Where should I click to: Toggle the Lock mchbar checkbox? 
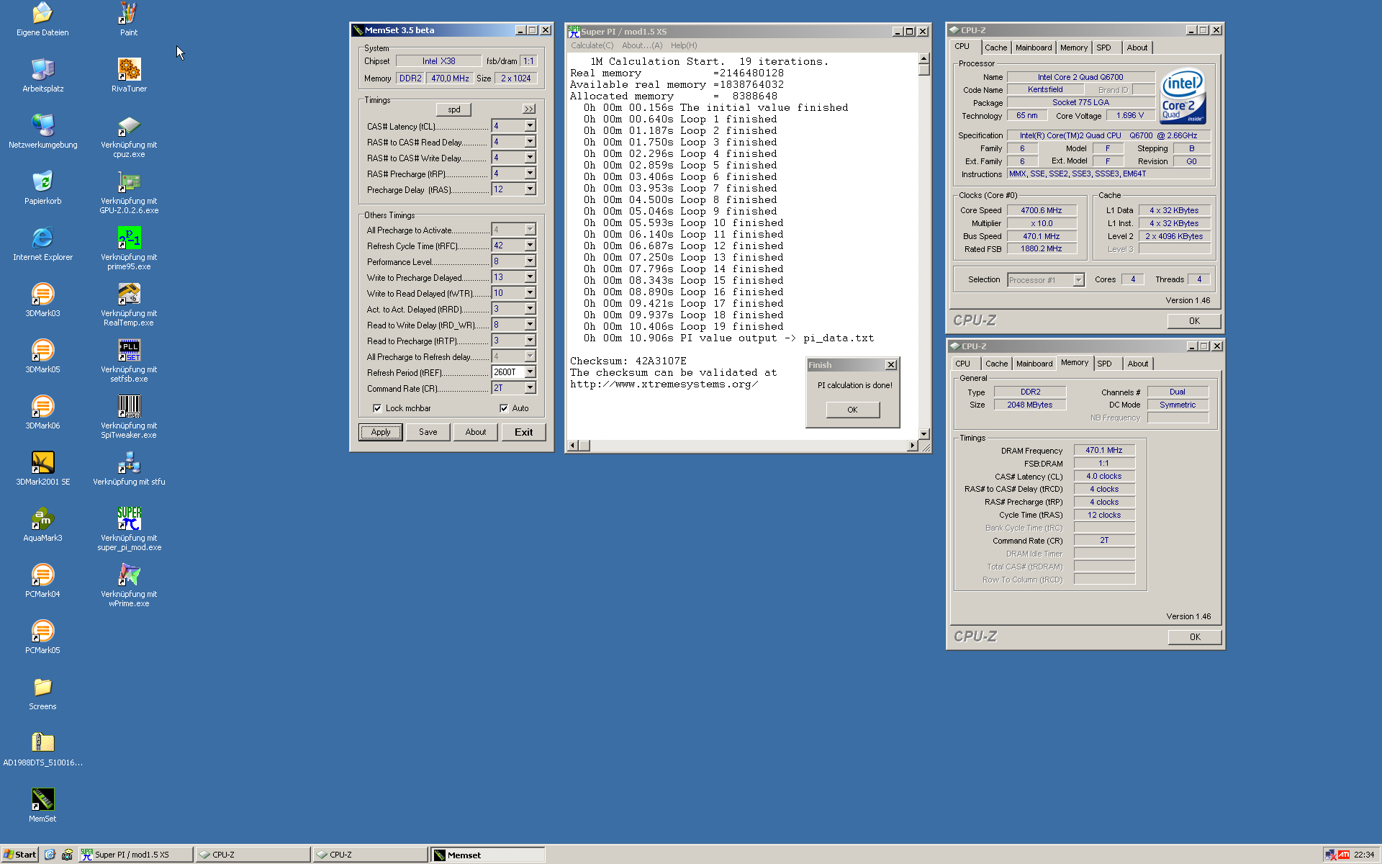pyautogui.click(x=377, y=408)
